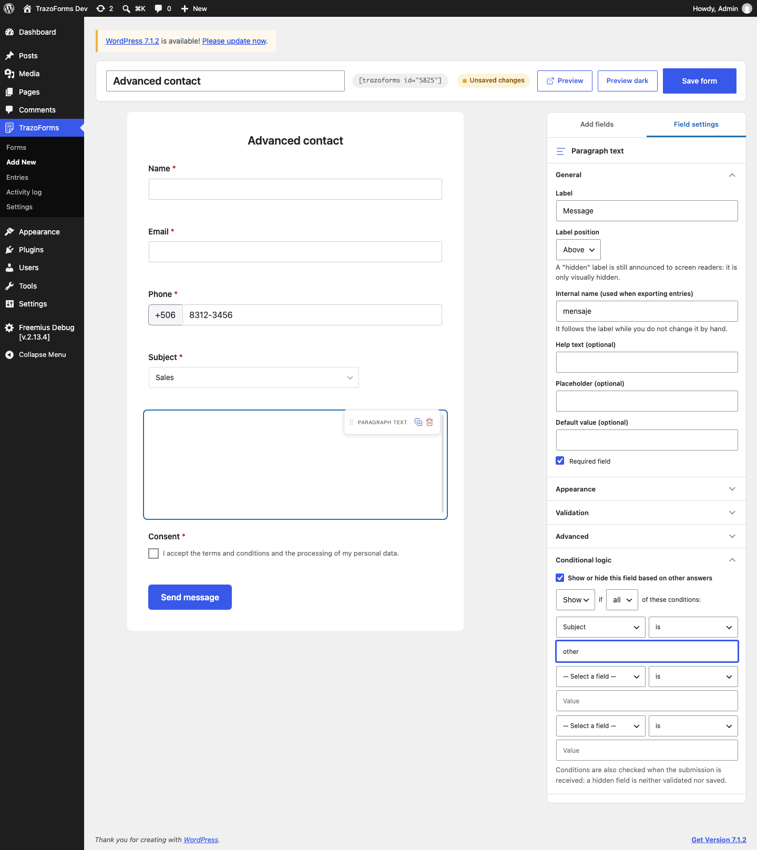Image resolution: width=757 pixels, height=850 pixels.
Task: Open the search command palette icon
Action: 126,8
